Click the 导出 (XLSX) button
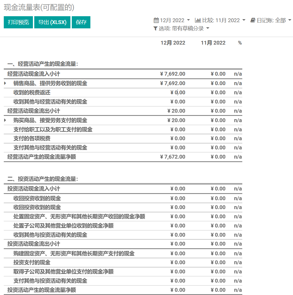 (x=52, y=22)
